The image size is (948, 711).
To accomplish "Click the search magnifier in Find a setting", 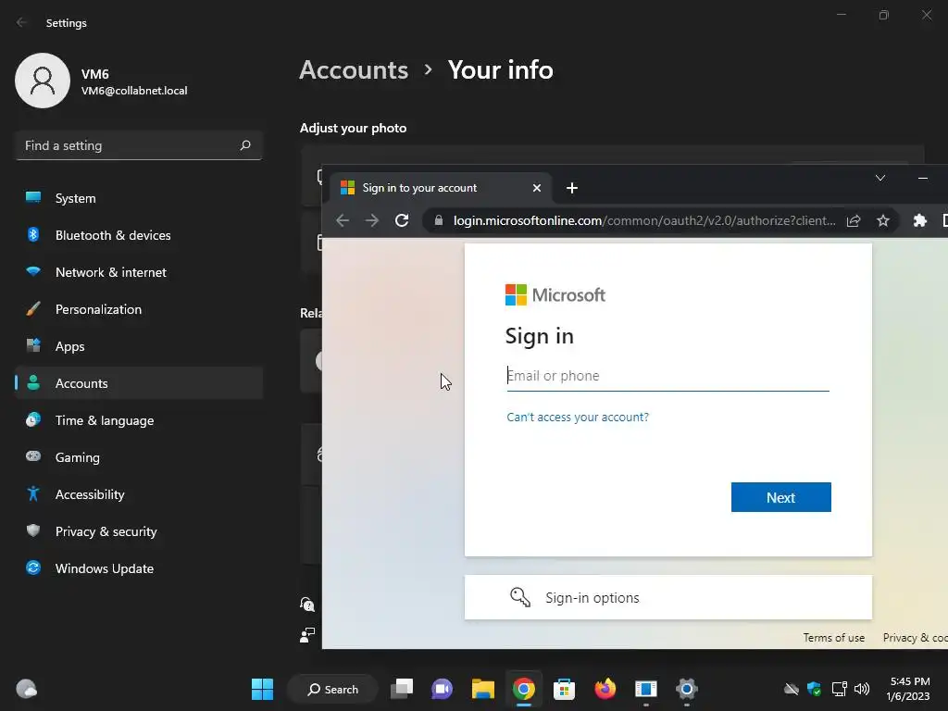I will pos(244,145).
